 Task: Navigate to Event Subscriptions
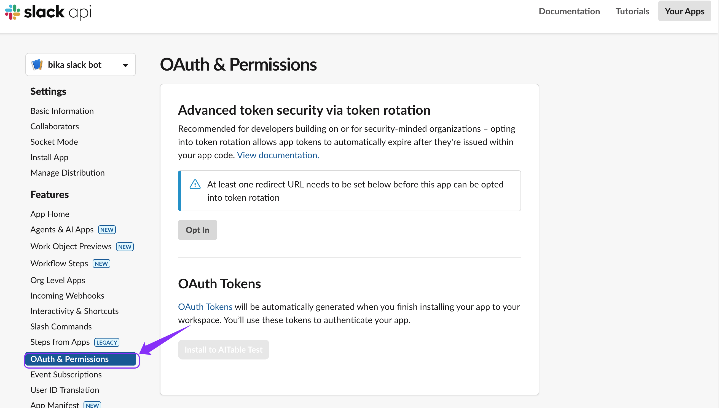pyautogui.click(x=66, y=375)
